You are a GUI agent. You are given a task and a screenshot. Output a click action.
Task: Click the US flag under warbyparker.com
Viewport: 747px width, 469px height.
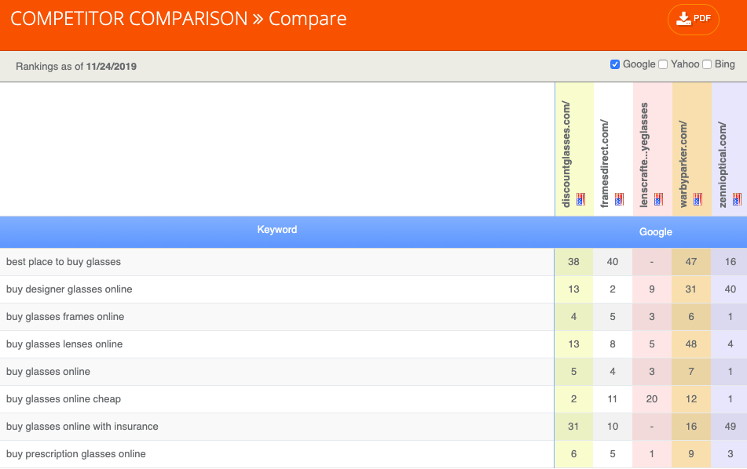pyautogui.click(x=698, y=199)
